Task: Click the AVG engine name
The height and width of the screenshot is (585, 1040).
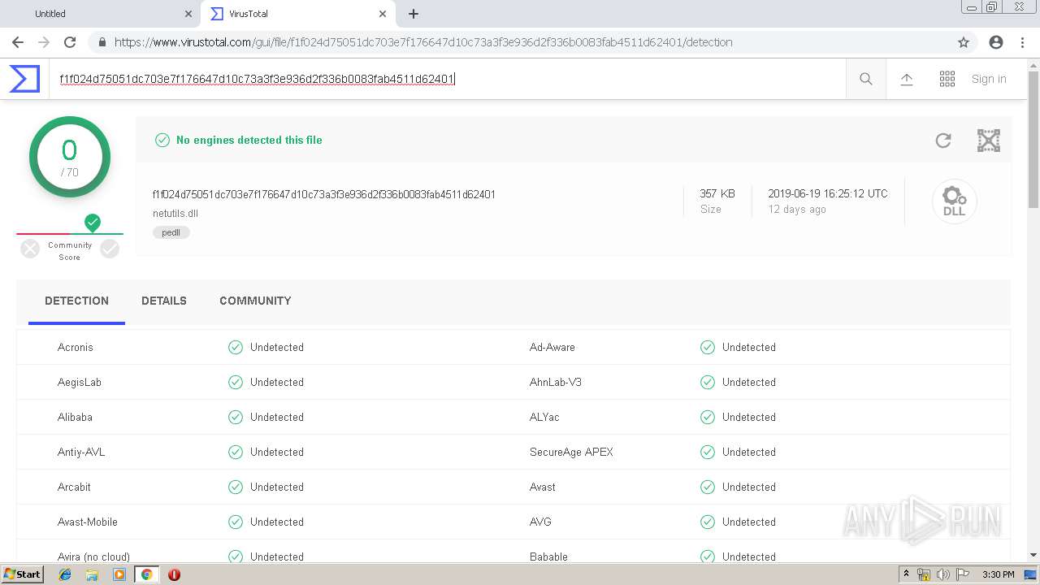Action: point(540,522)
